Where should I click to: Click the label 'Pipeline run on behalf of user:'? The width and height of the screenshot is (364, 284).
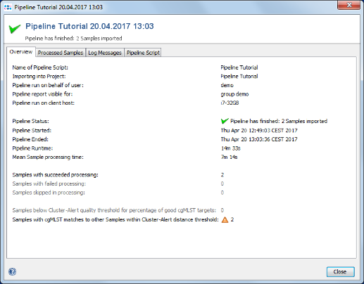click(48, 85)
